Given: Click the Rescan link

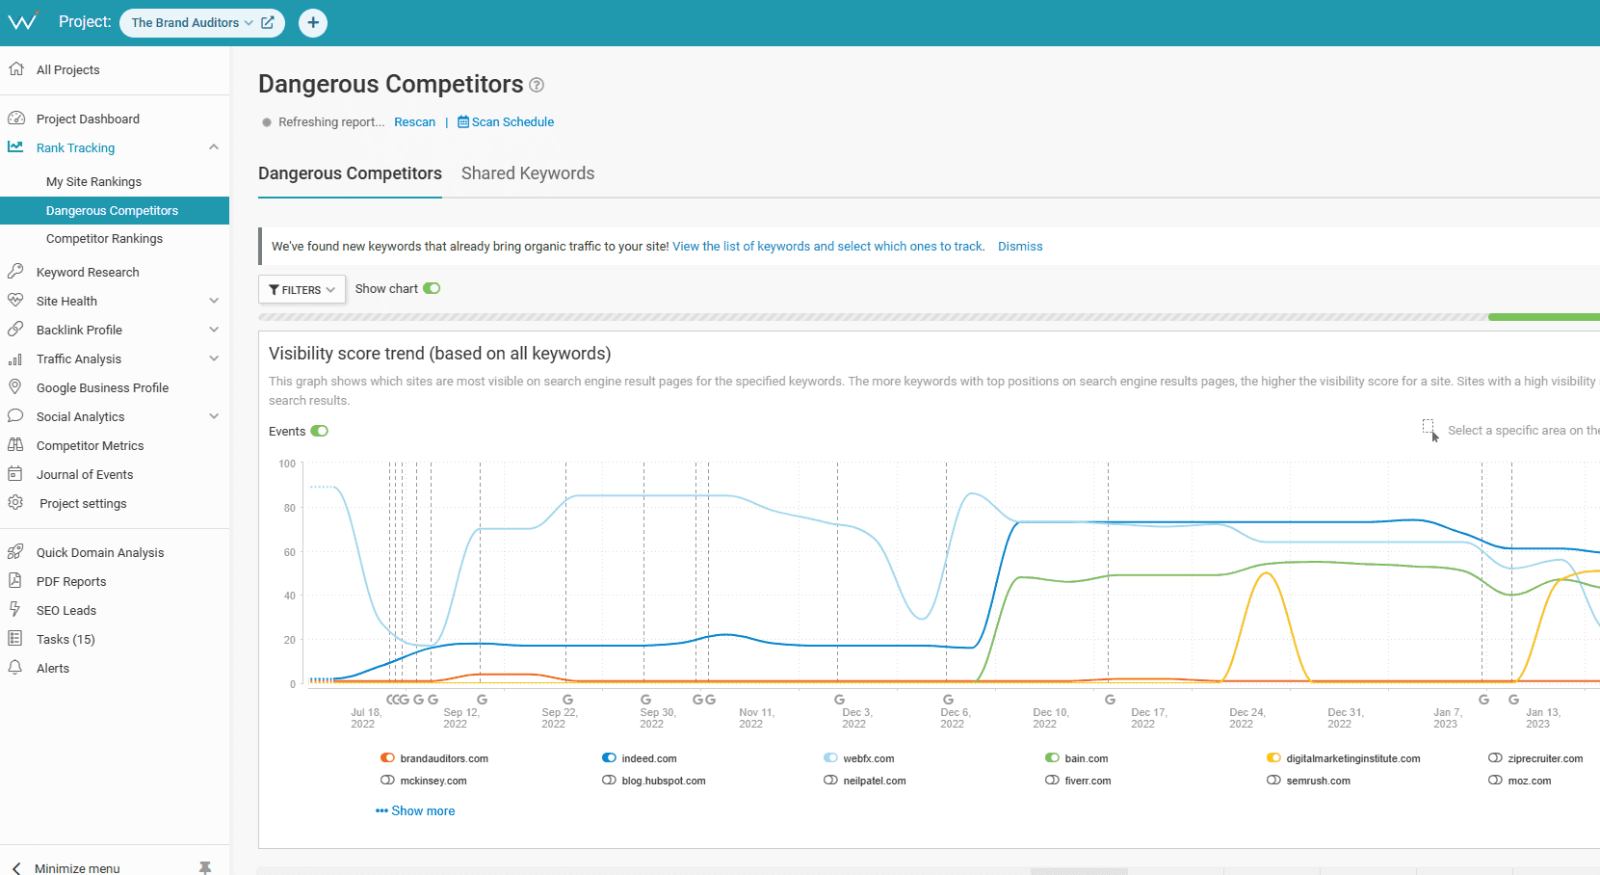Looking at the screenshot, I should (x=414, y=122).
